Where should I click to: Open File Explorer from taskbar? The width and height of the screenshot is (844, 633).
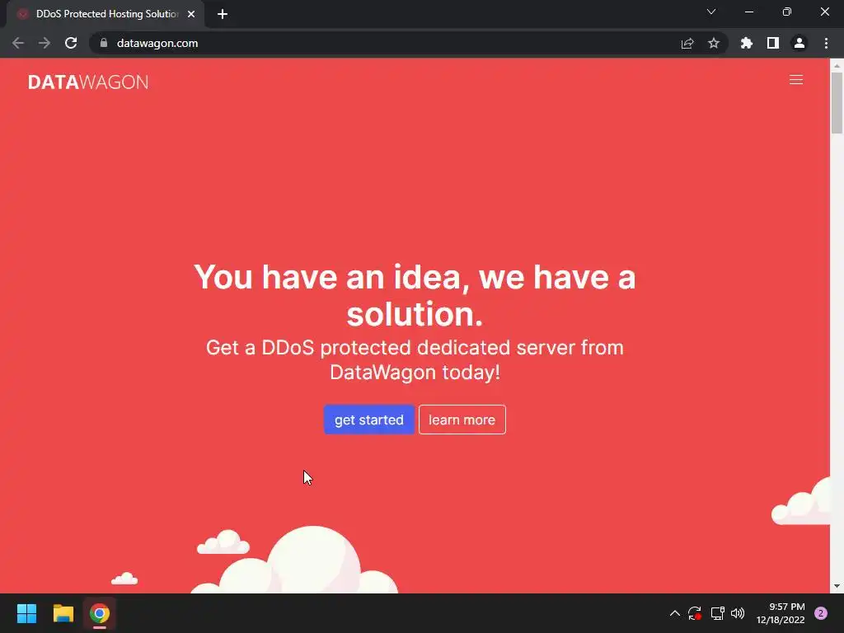click(x=63, y=613)
